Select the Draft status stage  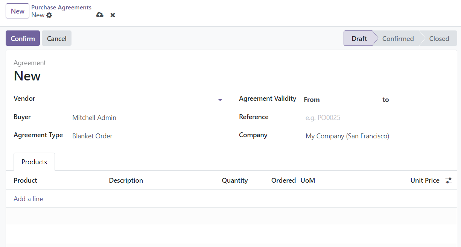(x=359, y=38)
